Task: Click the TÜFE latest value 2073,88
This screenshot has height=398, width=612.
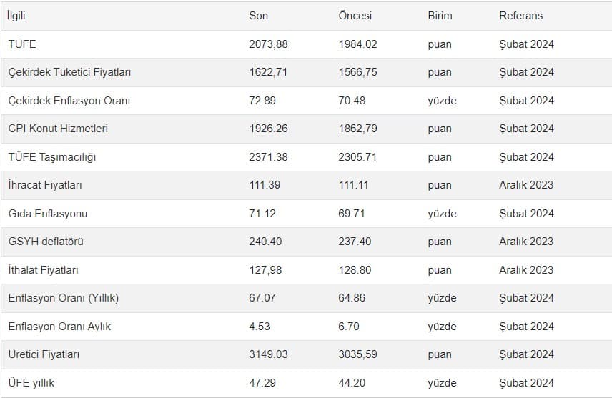Action: (268, 44)
